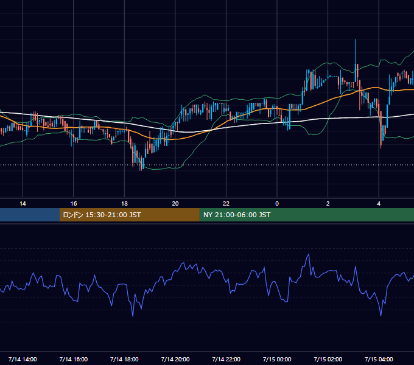Image resolution: width=414 pixels, height=365 pixels.
Task: Click the '7/15 00:00' date label
Action: point(277,359)
